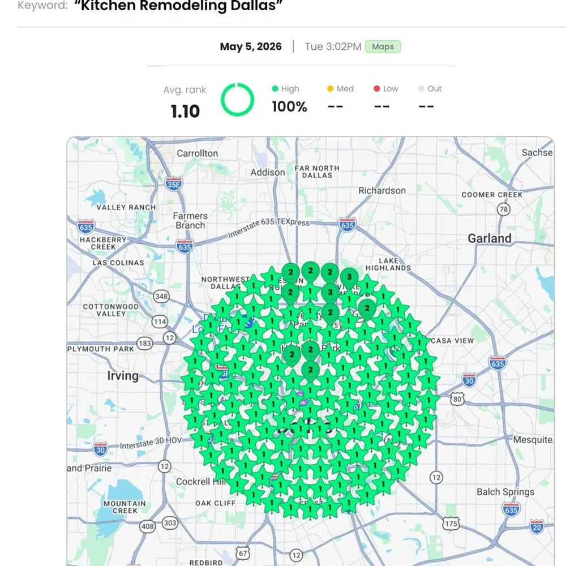Click the US 67 highway shield

[x=243, y=554]
